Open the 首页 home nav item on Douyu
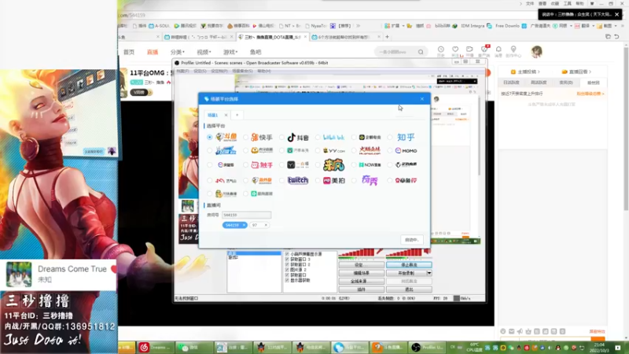Image resolution: width=629 pixels, height=354 pixels. click(129, 52)
